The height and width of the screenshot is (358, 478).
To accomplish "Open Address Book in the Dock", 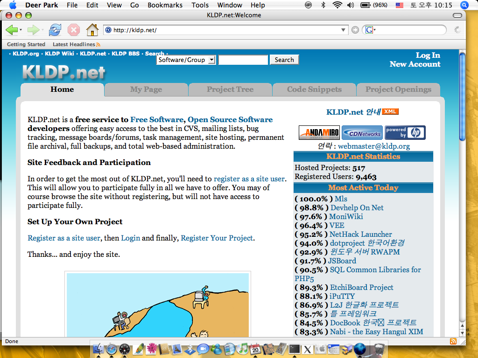I will pos(164,349).
